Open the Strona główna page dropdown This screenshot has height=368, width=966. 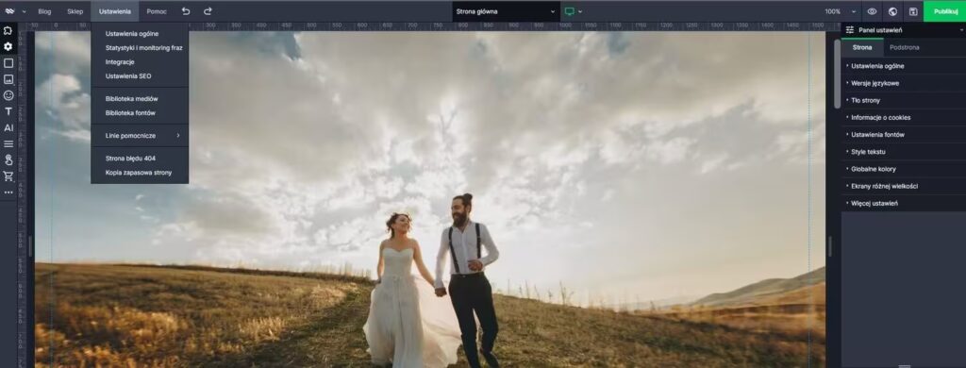click(506, 11)
